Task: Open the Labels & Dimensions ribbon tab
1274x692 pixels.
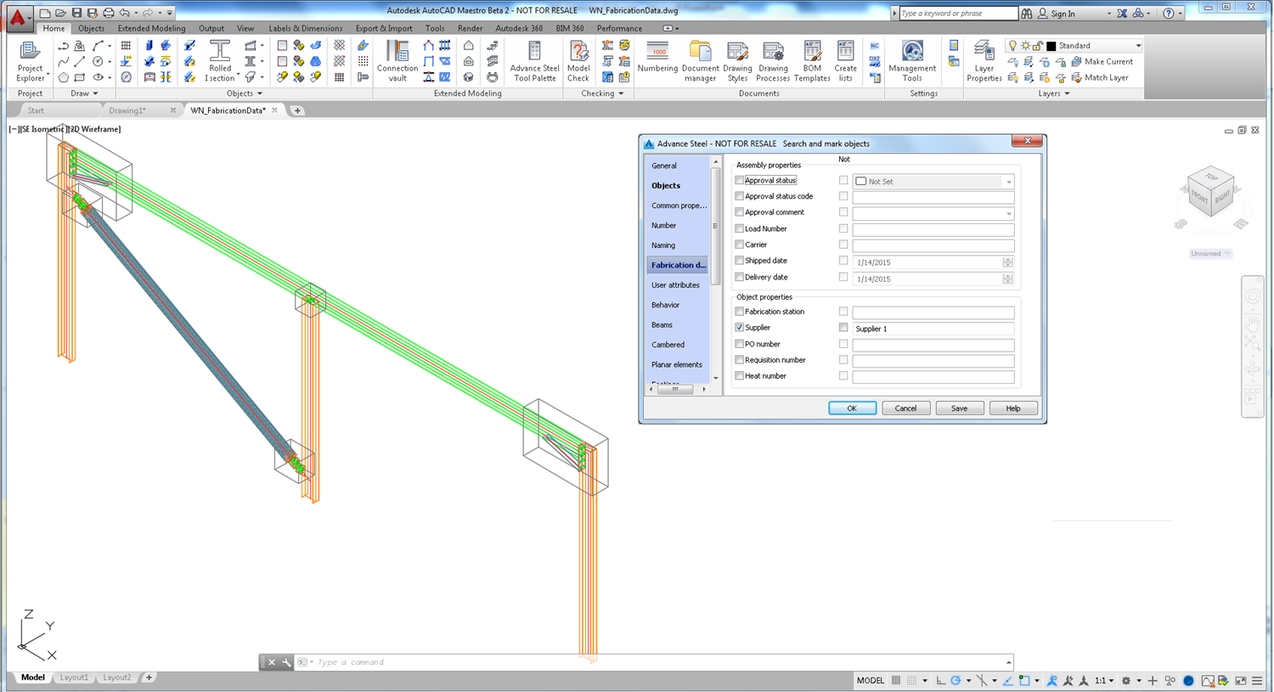Action: tap(305, 28)
